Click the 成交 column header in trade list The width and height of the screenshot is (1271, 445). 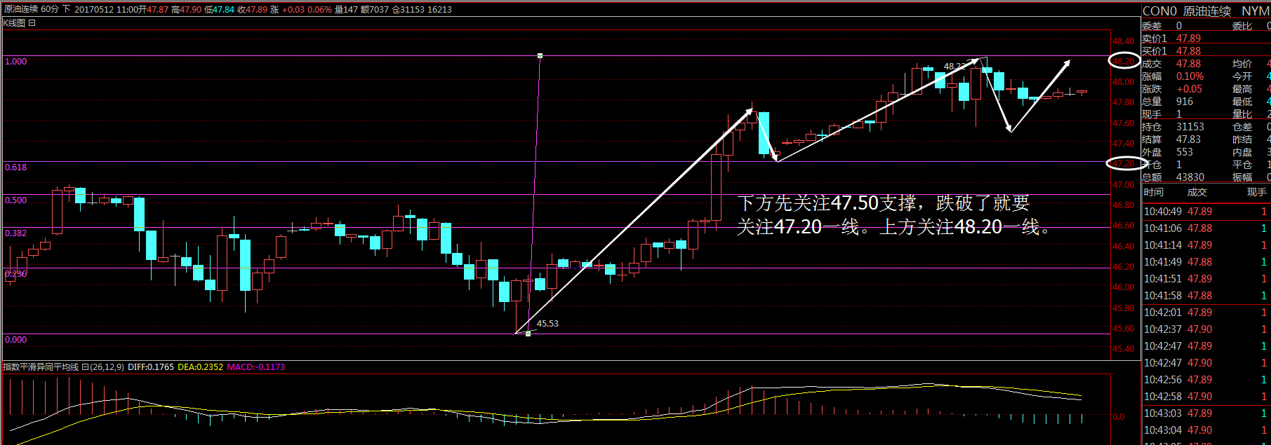[x=1197, y=192]
